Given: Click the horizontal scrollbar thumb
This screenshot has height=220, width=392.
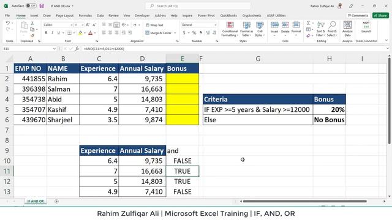Looking at the screenshot, I should [305, 201].
